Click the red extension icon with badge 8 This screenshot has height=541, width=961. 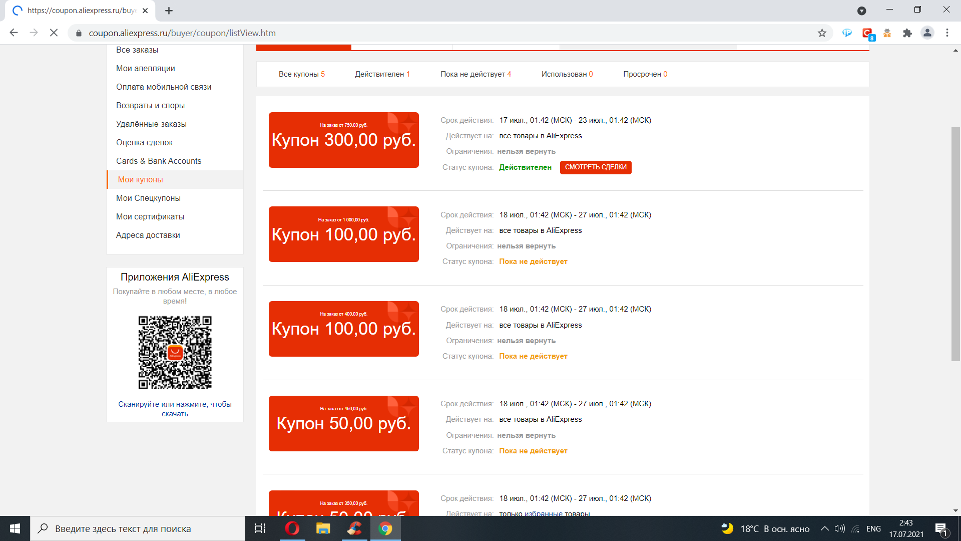[x=867, y=34]
